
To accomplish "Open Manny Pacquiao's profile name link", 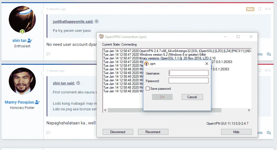I will click(19, 102).
